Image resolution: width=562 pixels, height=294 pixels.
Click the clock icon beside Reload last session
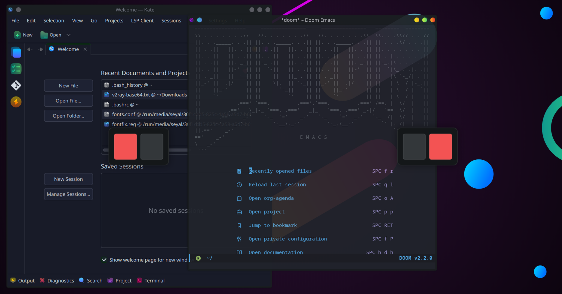239,185
